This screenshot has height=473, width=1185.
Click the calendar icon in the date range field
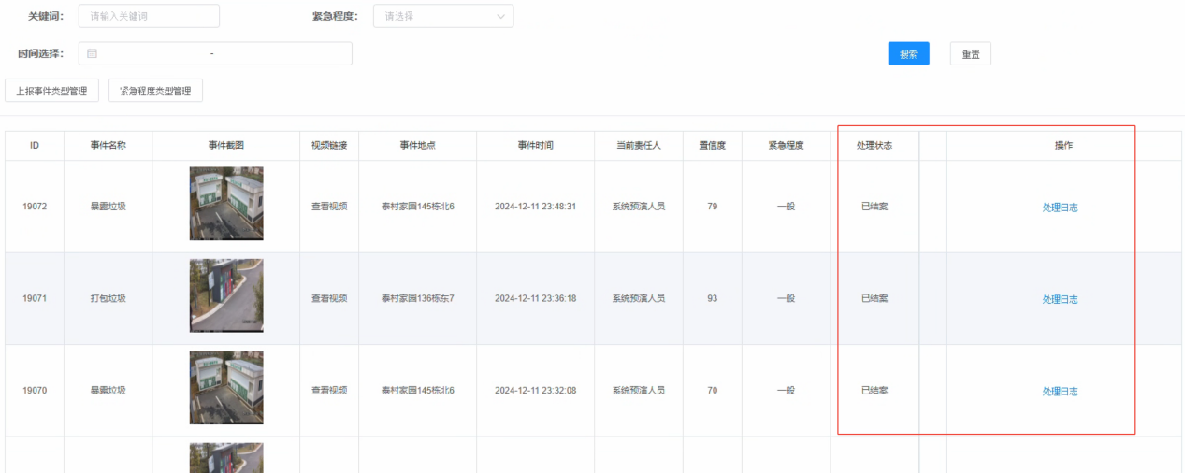pos(93,54)
